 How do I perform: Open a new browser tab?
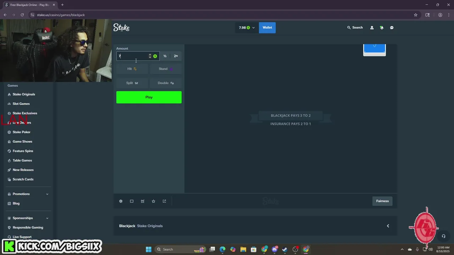[62, 5]
